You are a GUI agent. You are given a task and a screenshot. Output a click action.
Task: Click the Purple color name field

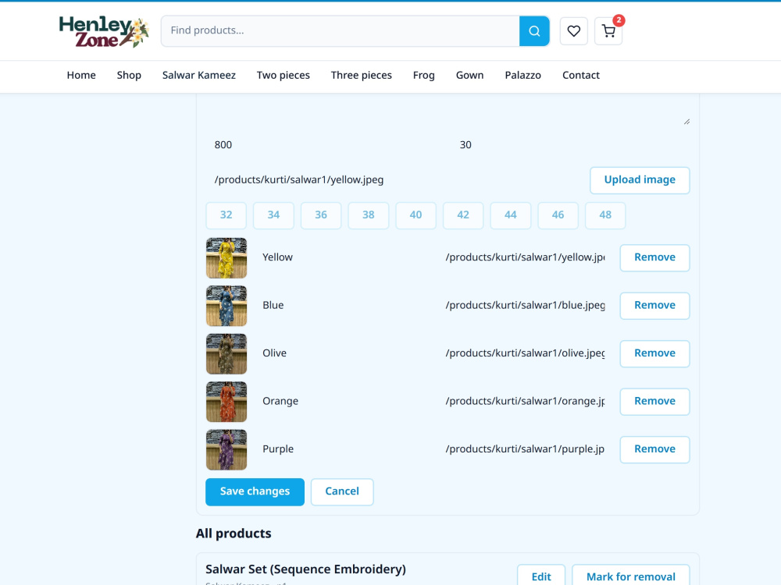[343, 449]
